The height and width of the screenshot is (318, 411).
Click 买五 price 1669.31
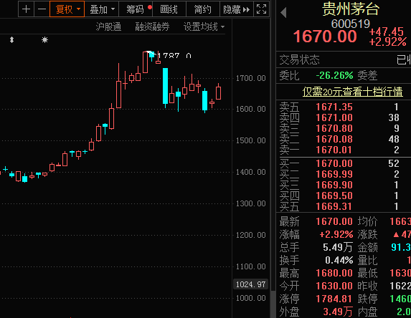pyautogui.click(x=334, y=206)
